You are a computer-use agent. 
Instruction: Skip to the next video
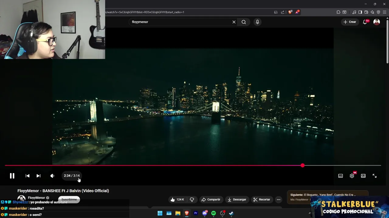tap(38, 176)
